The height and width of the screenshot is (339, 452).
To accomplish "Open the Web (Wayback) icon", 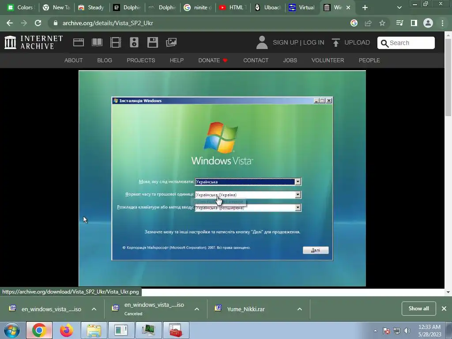I will pos(79,42).
